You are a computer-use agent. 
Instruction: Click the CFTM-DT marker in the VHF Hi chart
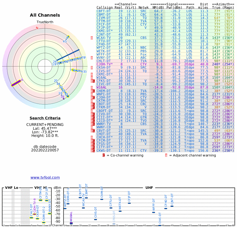[x=41, y=200]
